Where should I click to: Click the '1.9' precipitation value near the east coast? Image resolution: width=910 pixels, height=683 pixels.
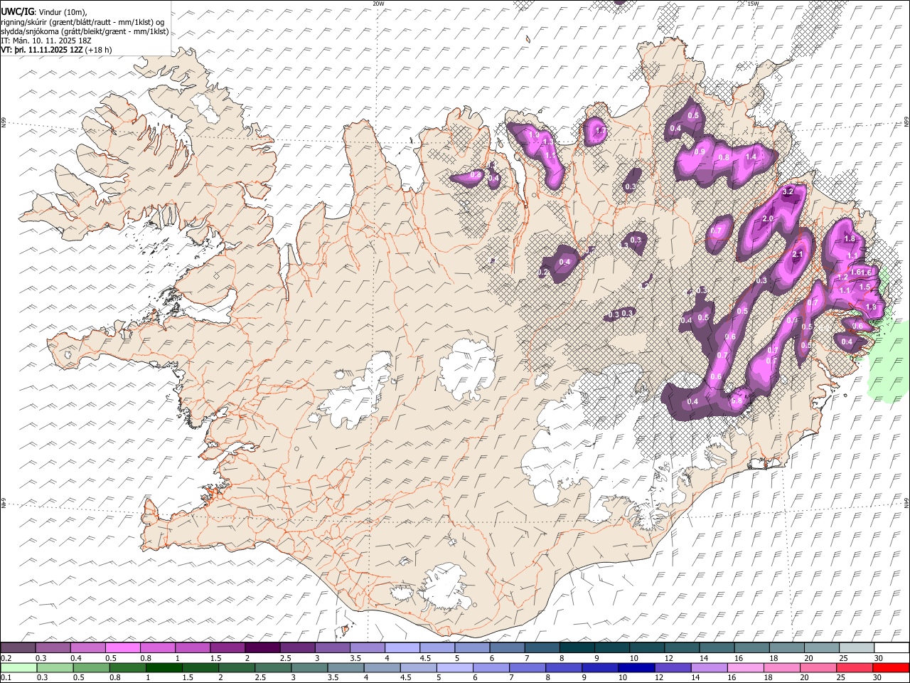click(871, 307)
